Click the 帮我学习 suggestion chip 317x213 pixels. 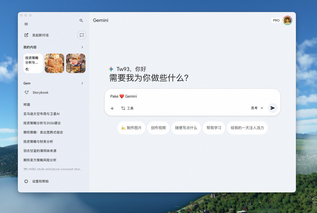214,128
